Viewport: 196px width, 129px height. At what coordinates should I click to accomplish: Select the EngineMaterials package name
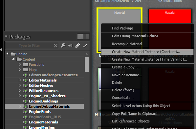click(x=43, y=122)
